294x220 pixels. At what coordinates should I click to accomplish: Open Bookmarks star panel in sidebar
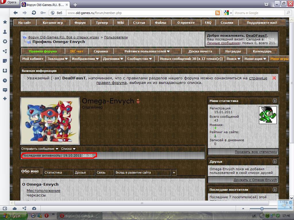tap(5, 22)
